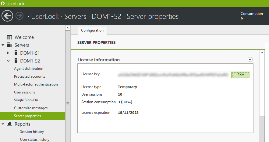The width and height of the screenshot is (269, 142).
Task: Open Protected accounts
Action: point(30,76)
